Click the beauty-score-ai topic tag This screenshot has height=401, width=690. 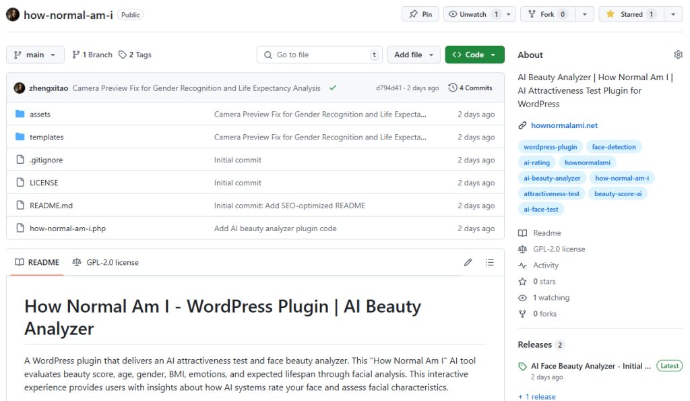(618, 193)
